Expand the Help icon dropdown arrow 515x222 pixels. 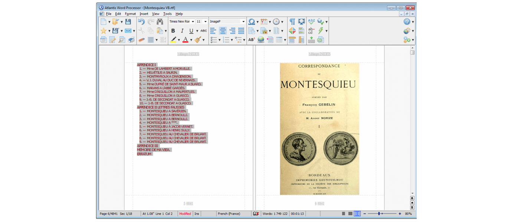pos(413,22)
